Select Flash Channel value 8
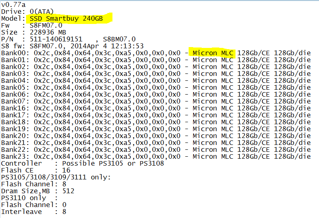319x218 pixels. (64, 184)
